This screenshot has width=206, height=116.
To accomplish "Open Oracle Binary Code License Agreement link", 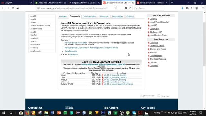I will tap(103, 64).
